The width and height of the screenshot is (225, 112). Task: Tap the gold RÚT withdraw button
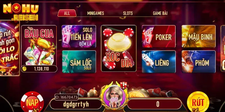[x=198, y=102]
